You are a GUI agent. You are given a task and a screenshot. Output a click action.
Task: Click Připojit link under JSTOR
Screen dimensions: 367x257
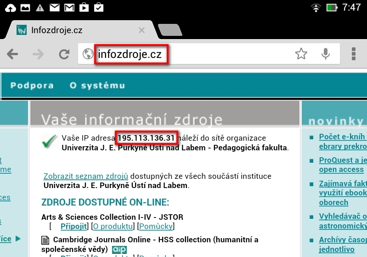(73, 226)
